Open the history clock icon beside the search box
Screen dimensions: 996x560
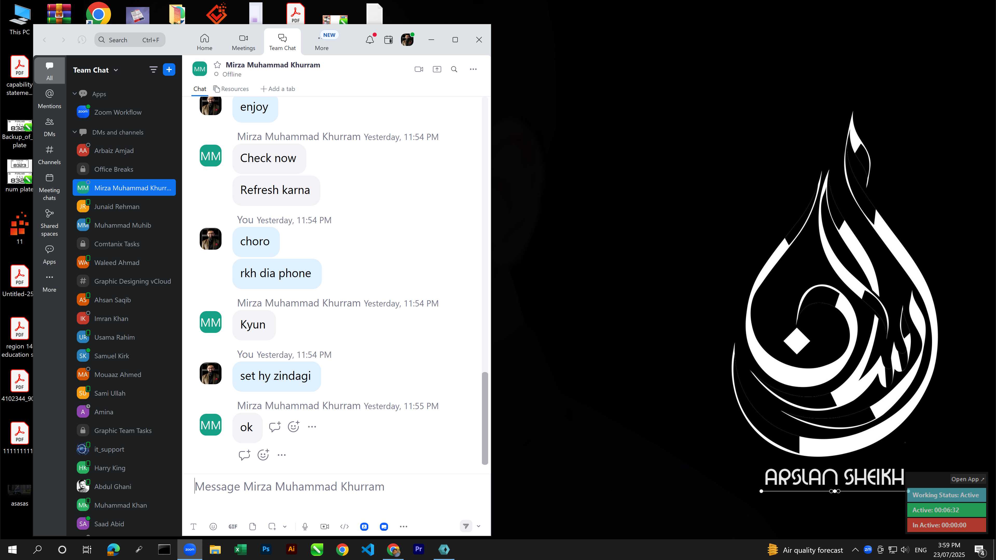(82, 40)
